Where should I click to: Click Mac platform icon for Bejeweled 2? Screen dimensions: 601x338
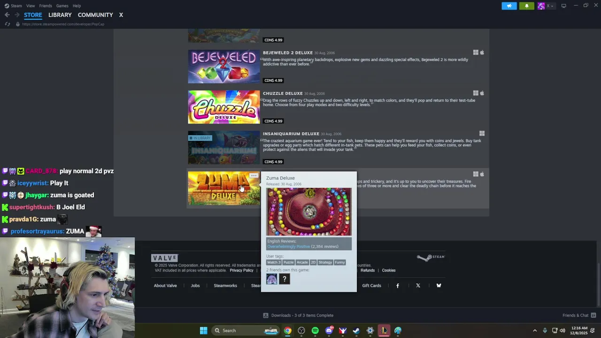click(x=482, y=53)
